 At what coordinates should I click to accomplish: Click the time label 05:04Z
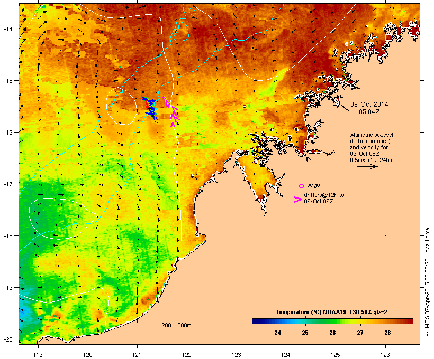[369, 112]
